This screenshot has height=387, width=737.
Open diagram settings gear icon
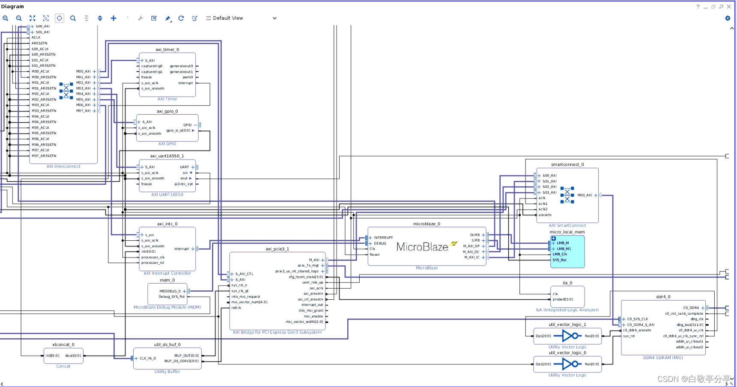(728, 18)
